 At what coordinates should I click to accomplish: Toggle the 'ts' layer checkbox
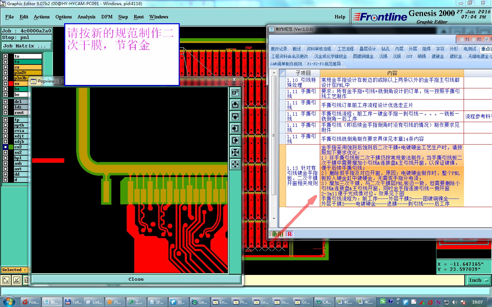point(5,62)
